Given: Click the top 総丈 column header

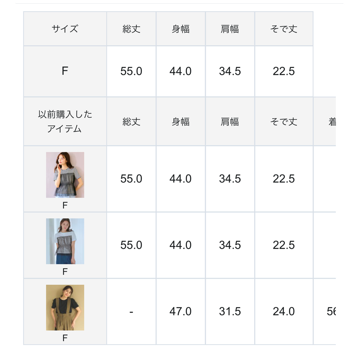Looking at the screenshot, I should [x=131, y=29].
